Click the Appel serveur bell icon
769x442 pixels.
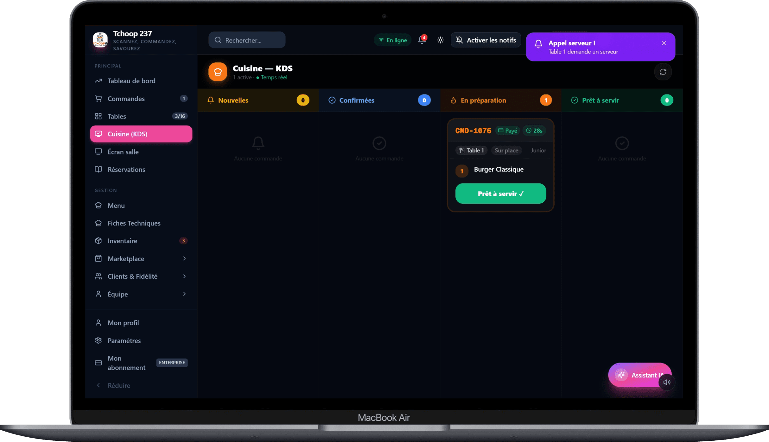[x=538, y=44]
